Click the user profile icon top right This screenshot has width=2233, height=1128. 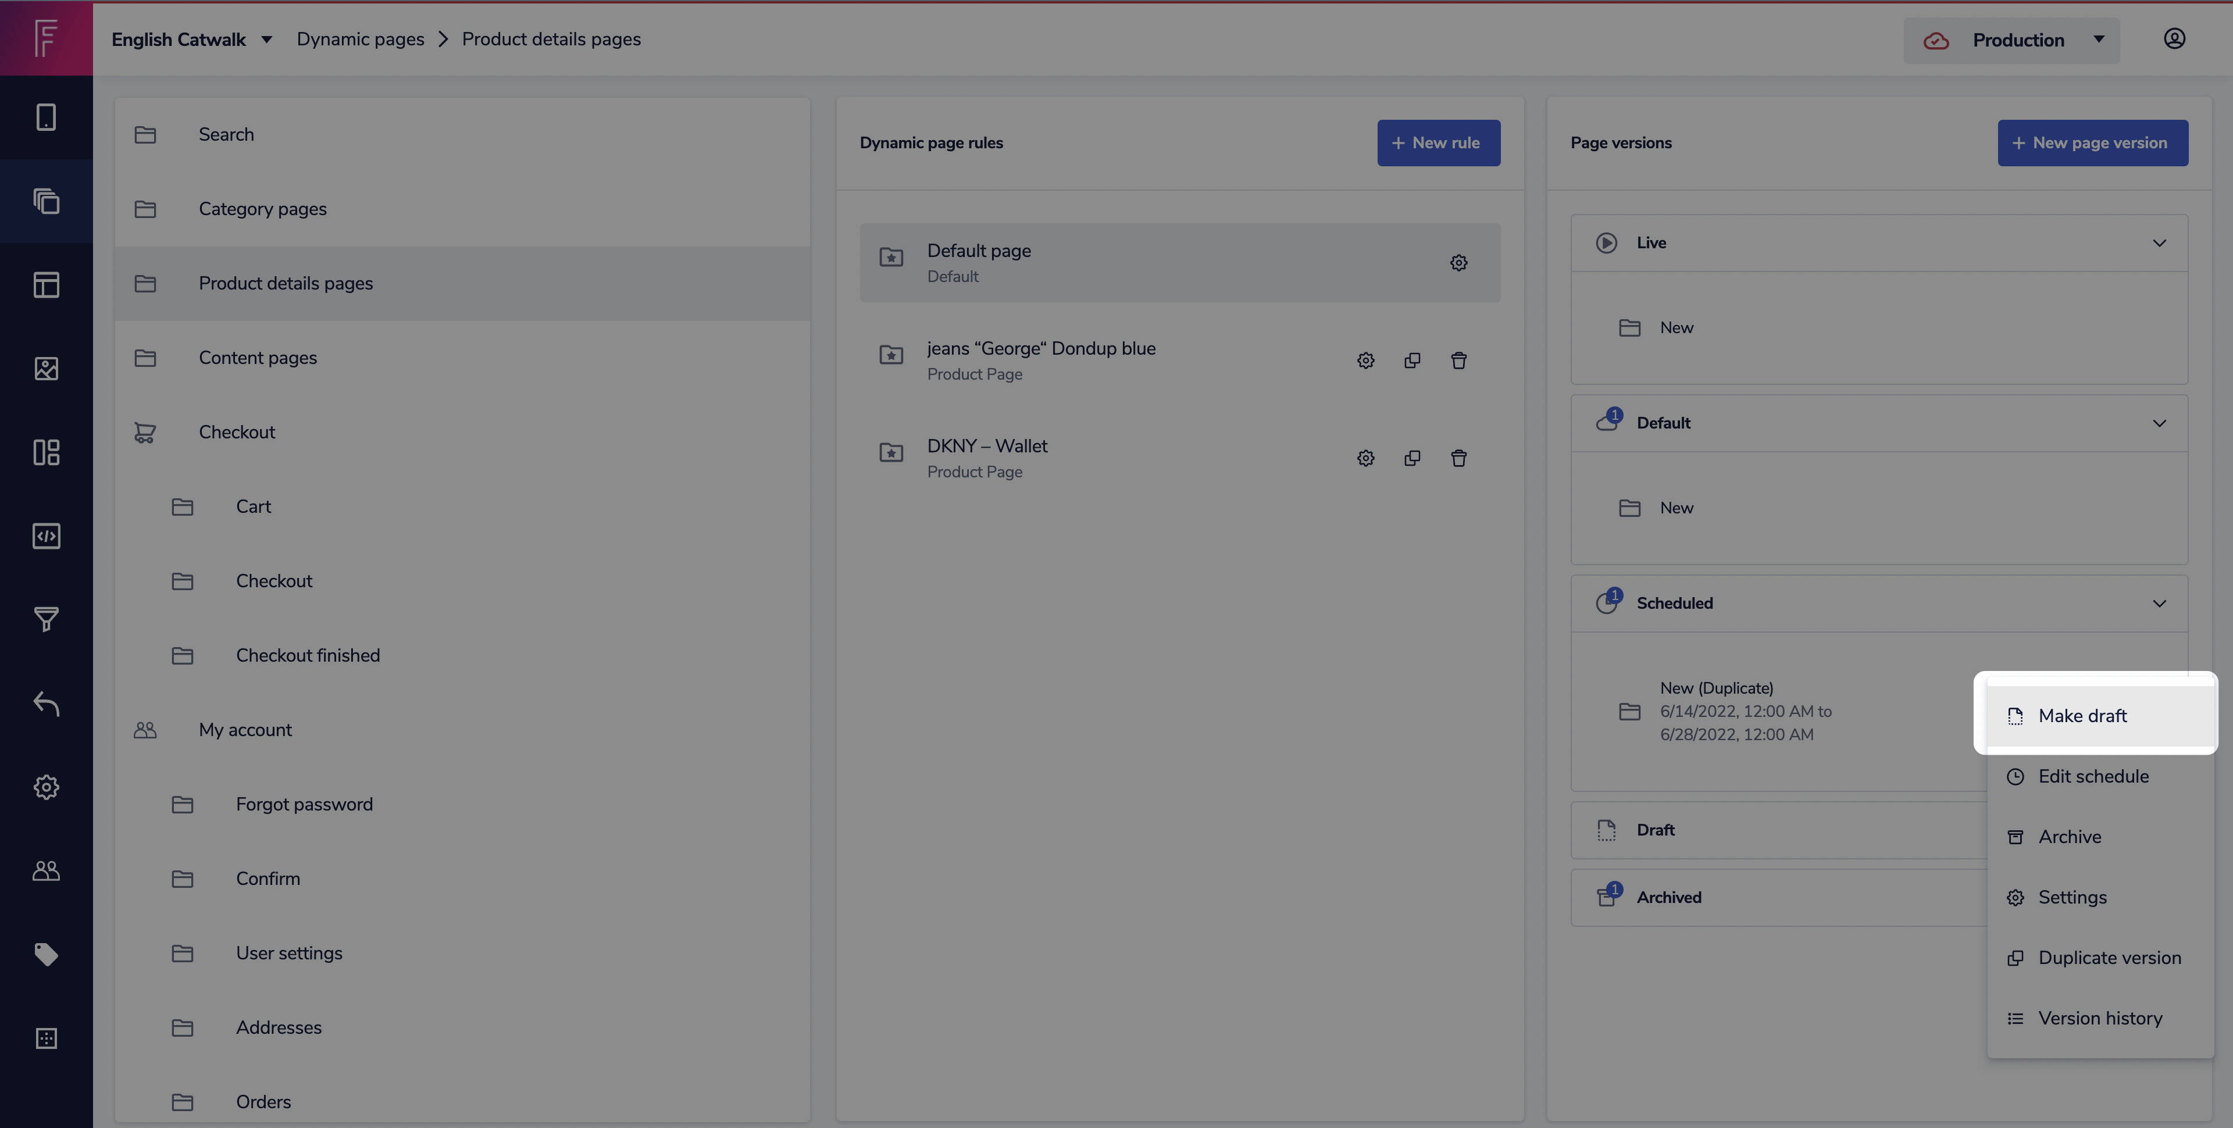click(2174, 39)
